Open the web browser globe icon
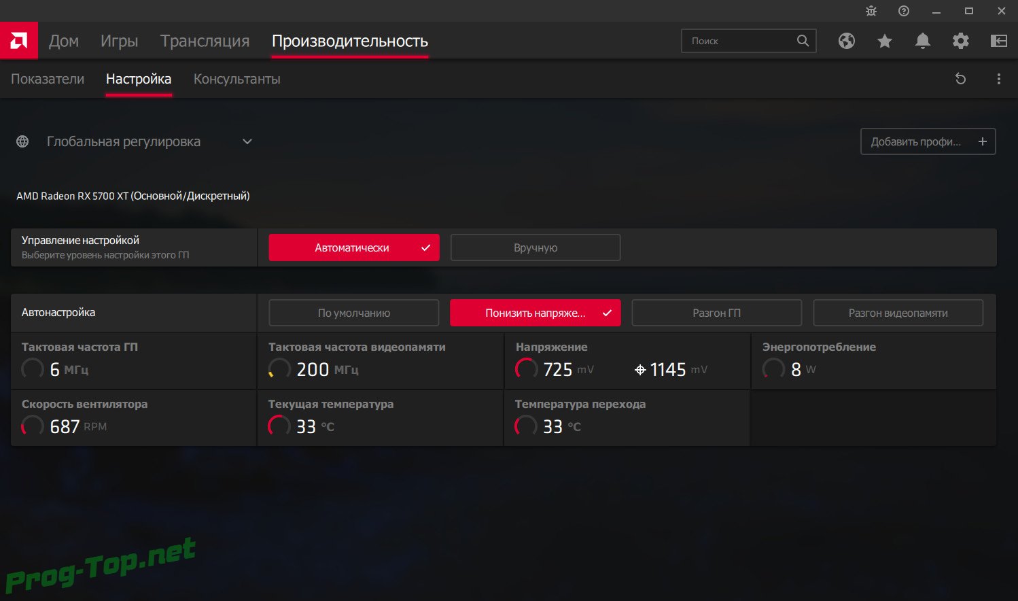This screenshot has height=601, width=1018. 847,41
